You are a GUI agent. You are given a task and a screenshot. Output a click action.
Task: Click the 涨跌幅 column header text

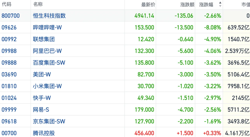click(206, 5)
